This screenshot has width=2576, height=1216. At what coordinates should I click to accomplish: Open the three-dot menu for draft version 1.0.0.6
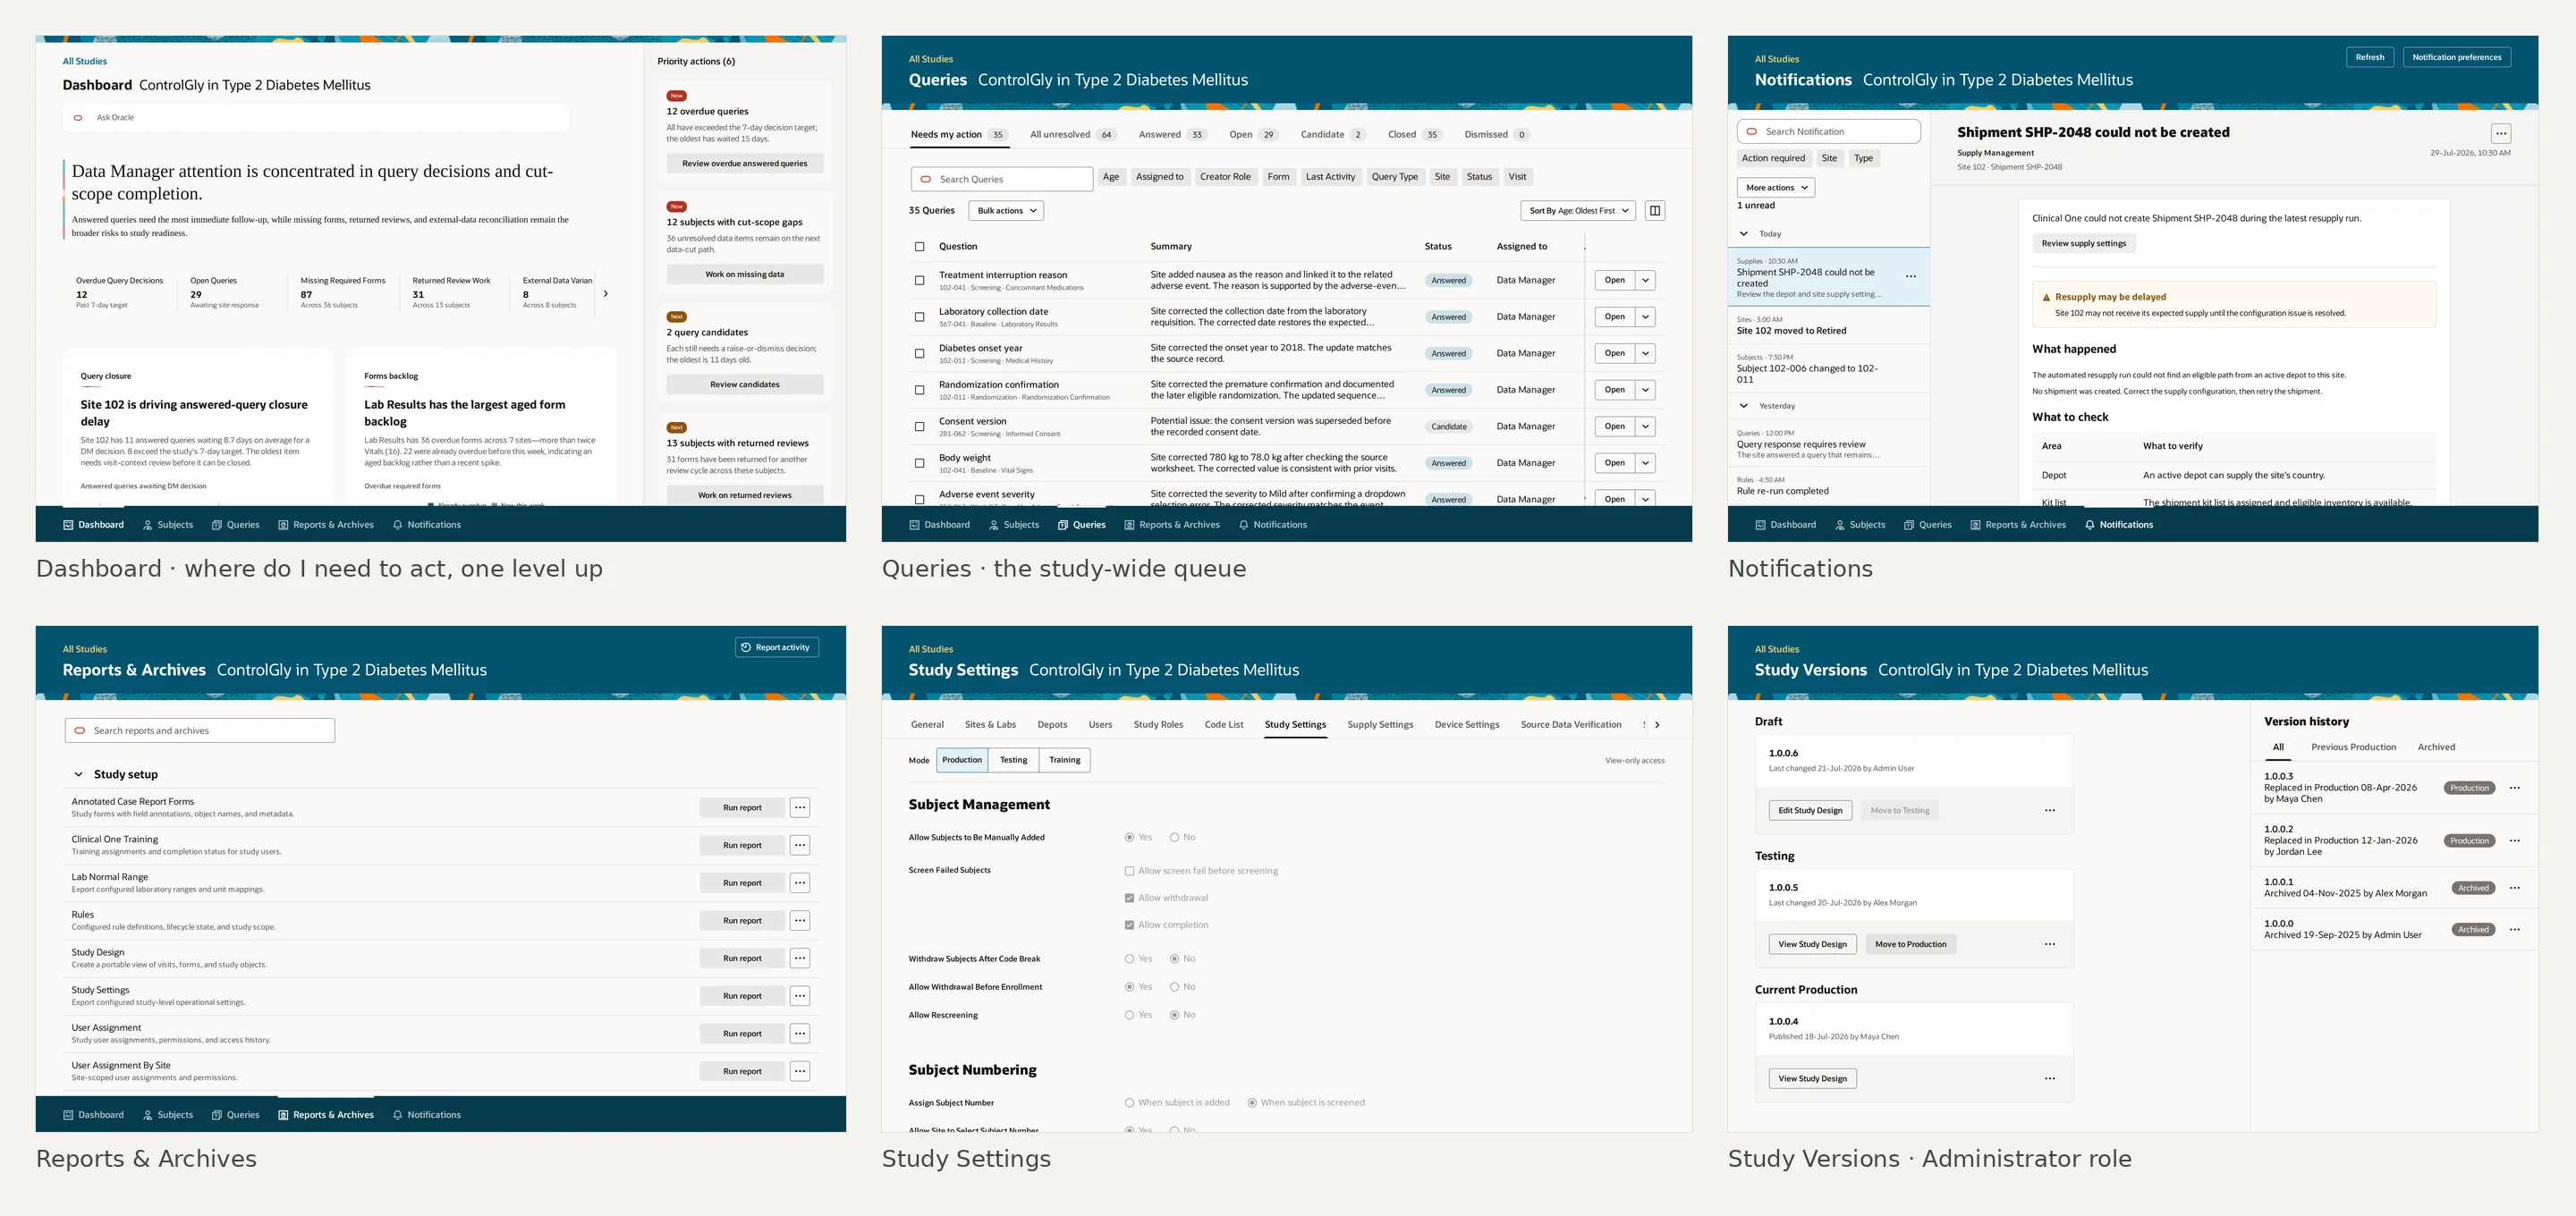[x=2050, y=811]
